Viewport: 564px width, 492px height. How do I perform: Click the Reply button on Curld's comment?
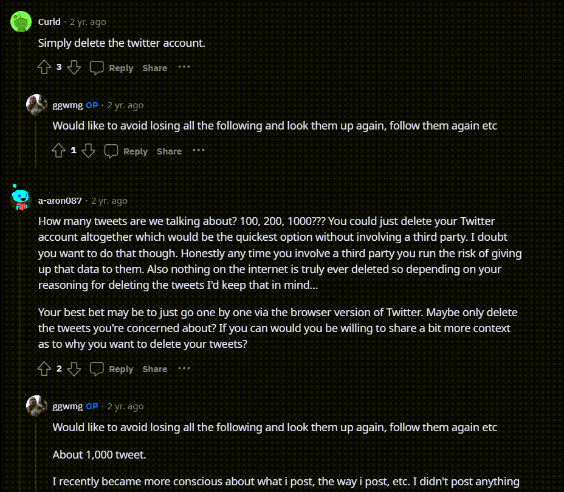(x=121, y=68)
